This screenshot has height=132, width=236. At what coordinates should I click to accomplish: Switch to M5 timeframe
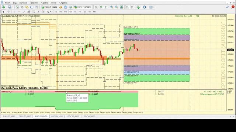click(x=60, y=12)
